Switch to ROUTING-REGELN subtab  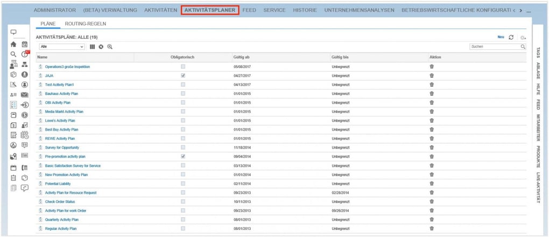click(x=86, y=24)
